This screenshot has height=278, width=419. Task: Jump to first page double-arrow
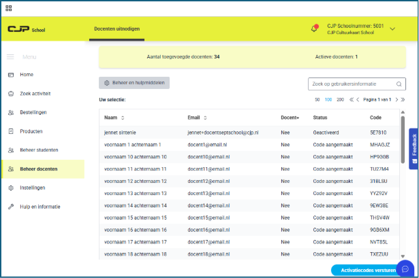point(352,99)
